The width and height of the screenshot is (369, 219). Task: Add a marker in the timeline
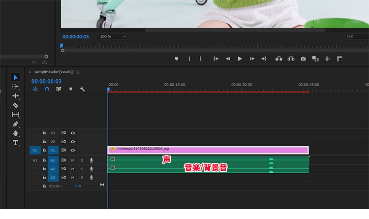click(70, 89)
